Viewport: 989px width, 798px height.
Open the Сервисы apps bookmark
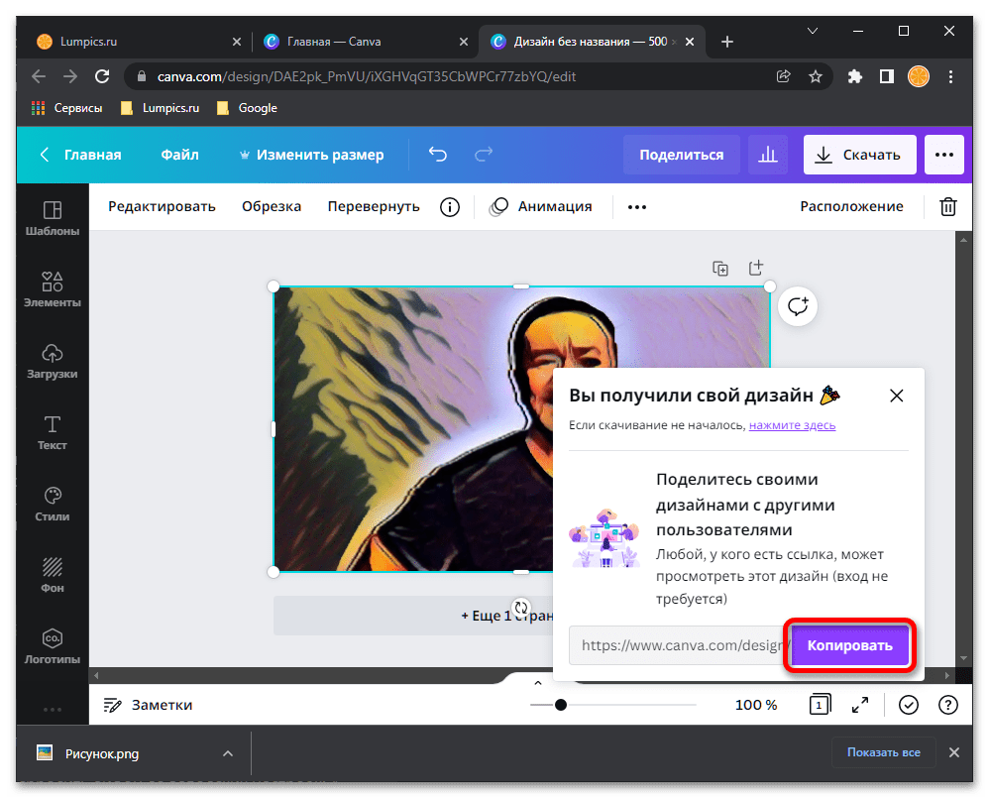click(x=66, y=108)
